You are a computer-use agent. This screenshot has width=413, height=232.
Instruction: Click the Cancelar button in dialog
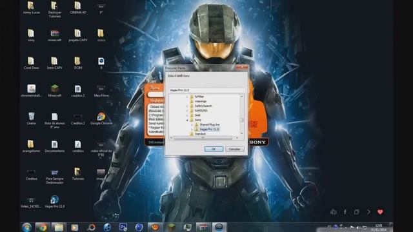point(234,149)
